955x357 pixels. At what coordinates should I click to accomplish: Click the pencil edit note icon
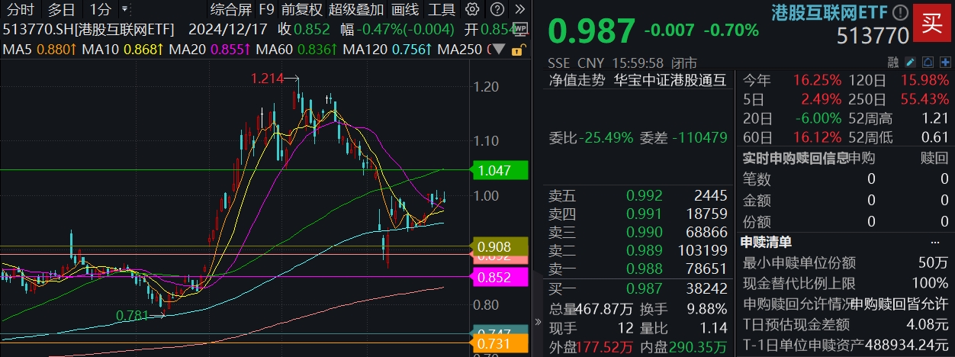[x=911, y=62]
